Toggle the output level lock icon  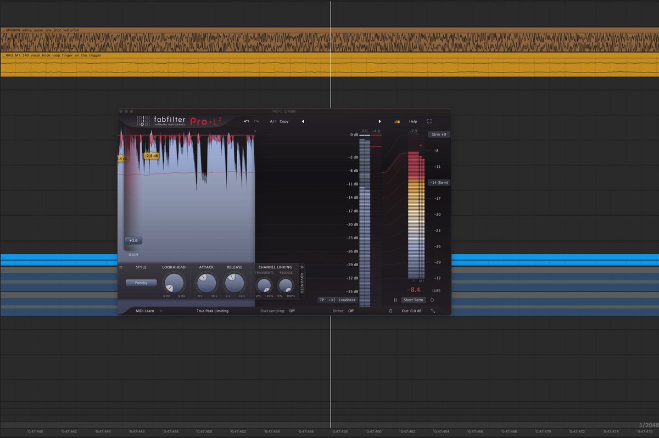[x=396, y=121]
